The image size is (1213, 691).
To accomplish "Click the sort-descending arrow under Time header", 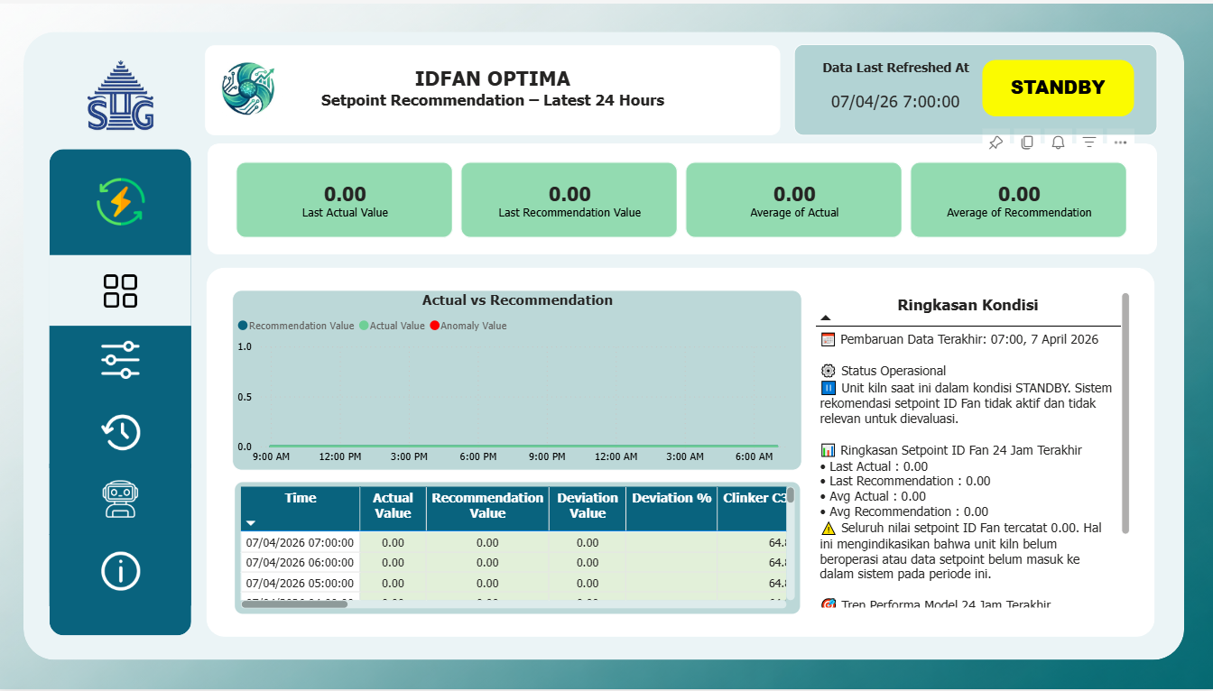I will (251, 523).
